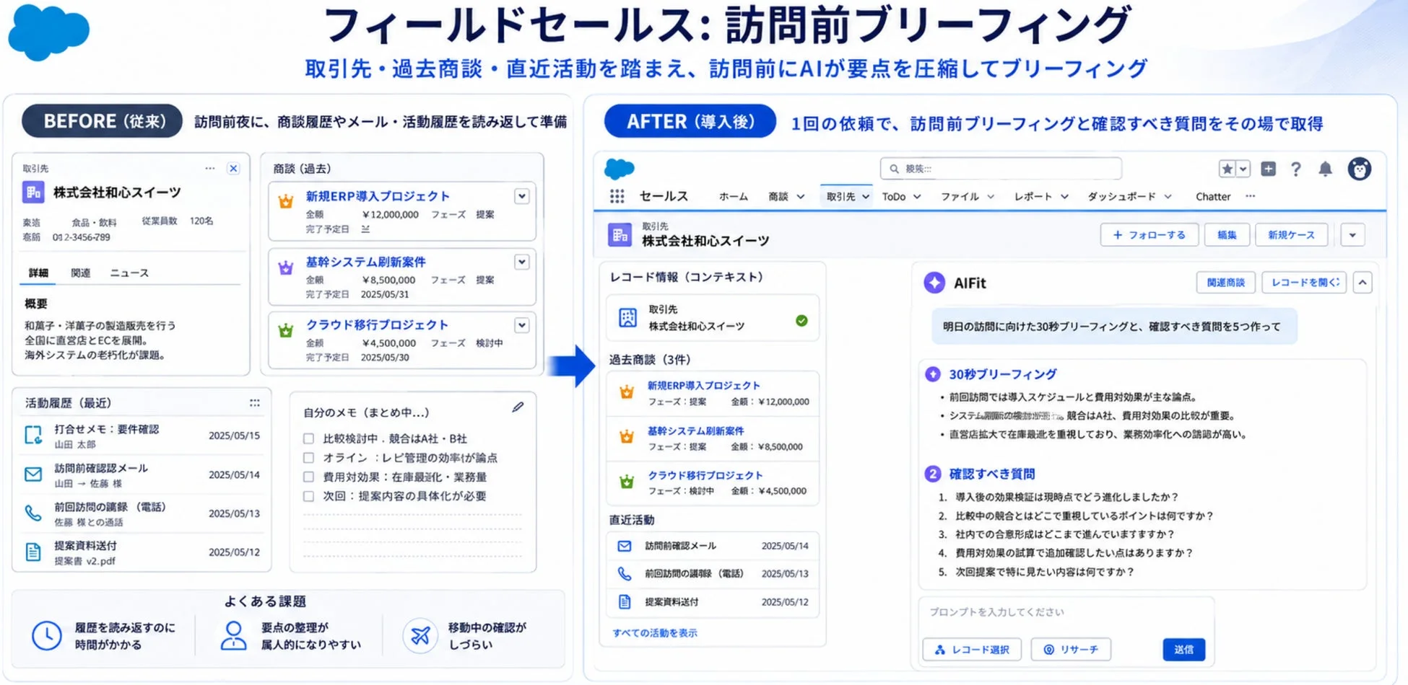Image resolution: width=1408 pixels, height=685 pixels.
Task: Check the 比較検討中 memo checkbox
Action: pos(308,438)
